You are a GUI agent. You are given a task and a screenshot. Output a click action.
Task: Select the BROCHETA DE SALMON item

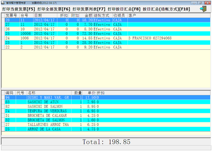tap(108, 120)
